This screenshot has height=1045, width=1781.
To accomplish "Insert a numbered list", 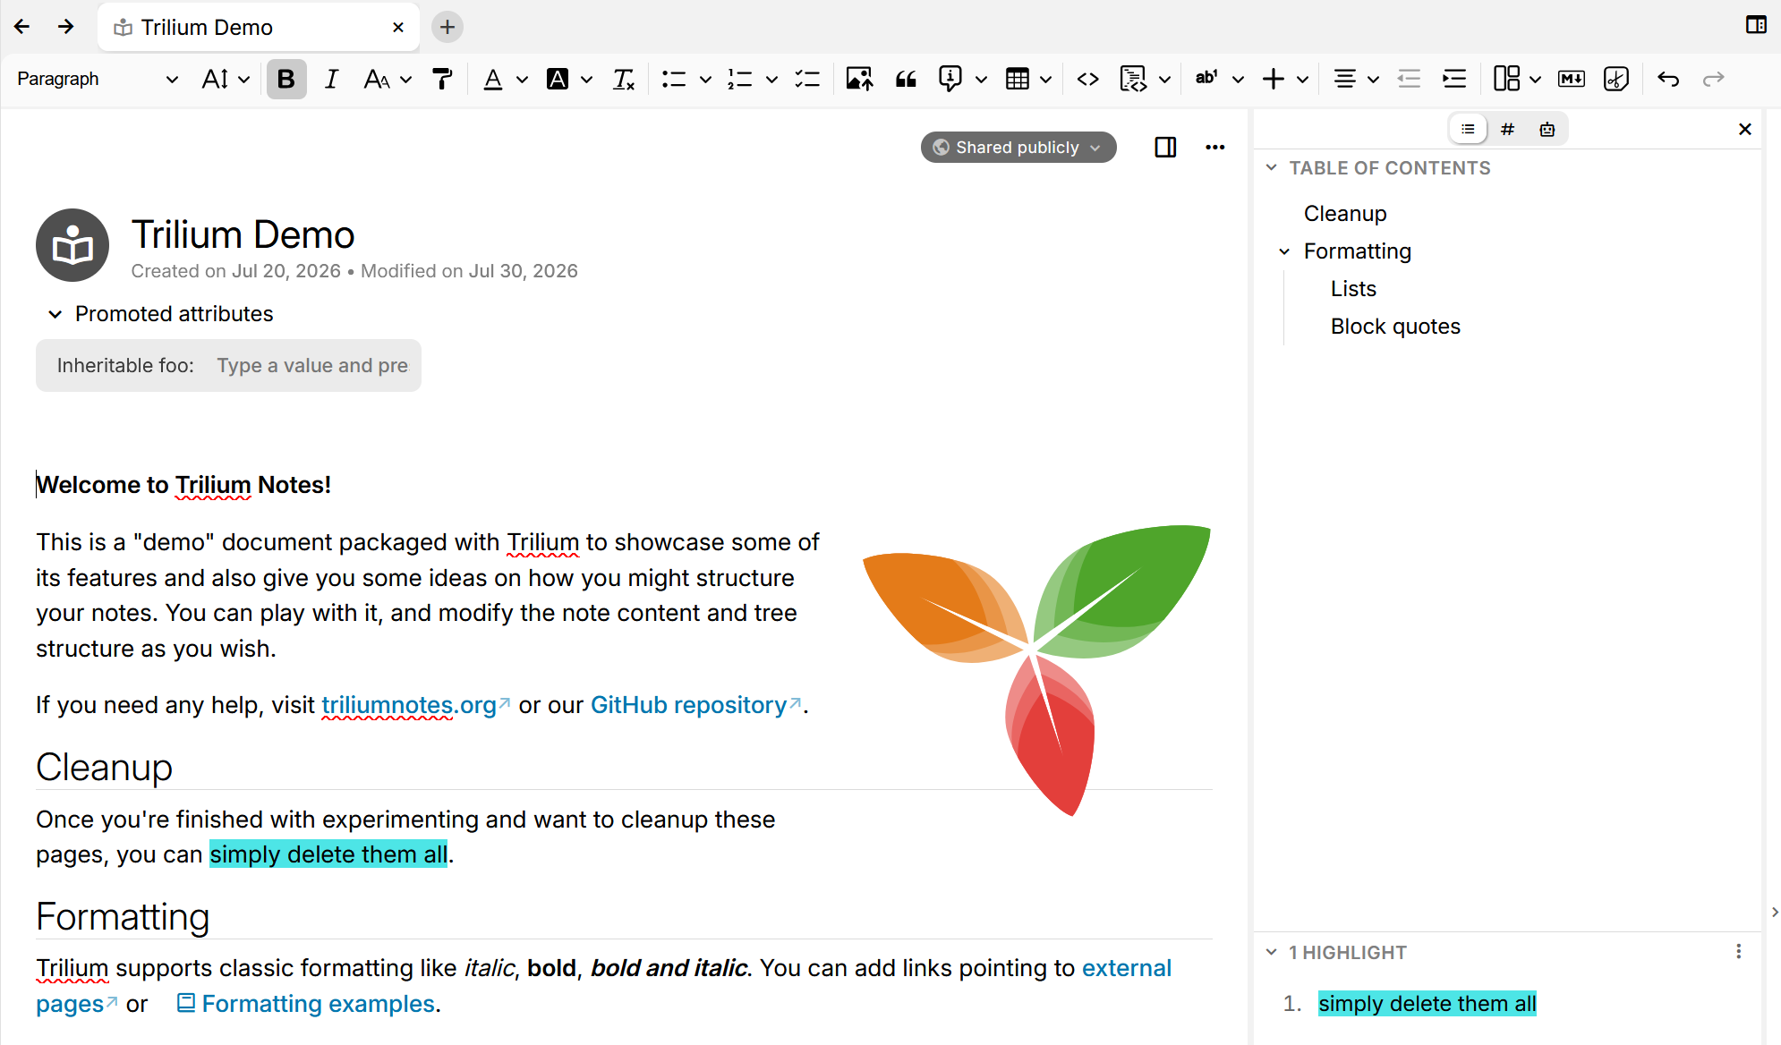I will point(740,79).
